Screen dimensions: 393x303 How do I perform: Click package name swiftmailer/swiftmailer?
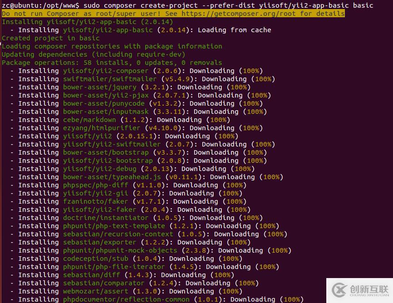pos(110,79)
